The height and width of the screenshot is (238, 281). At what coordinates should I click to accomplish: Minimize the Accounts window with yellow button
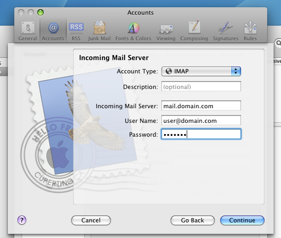pyautogui.click(x=31, y=12)
